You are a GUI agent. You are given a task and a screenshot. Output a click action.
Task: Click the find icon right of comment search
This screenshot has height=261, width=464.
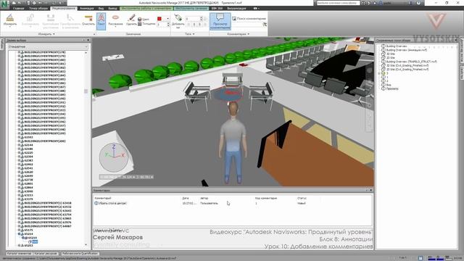(265, 25)
